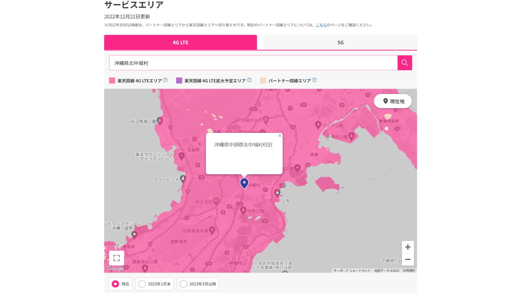The width and height of the screenshot is (521, 293).
Task: Toggle the map fullscreen icon
Action: [x=116, y=258]
